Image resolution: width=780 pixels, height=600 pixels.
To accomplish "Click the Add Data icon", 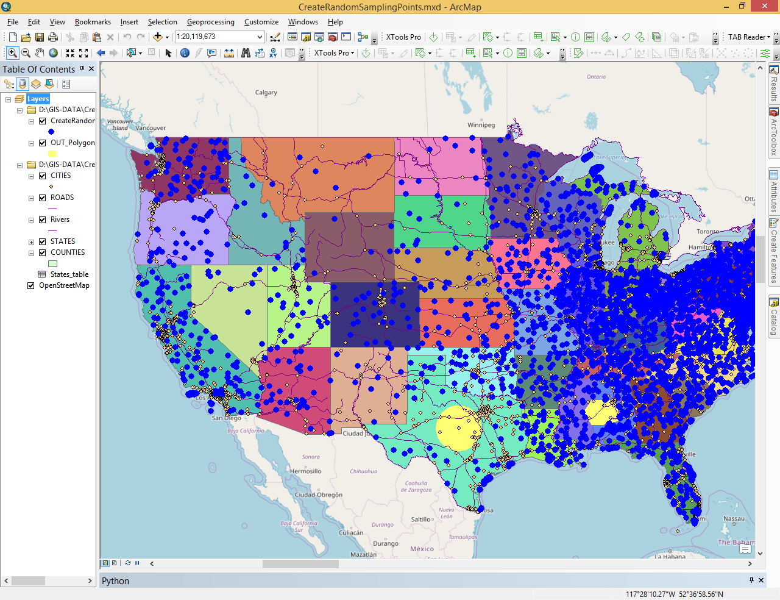I will coord(158,37).
